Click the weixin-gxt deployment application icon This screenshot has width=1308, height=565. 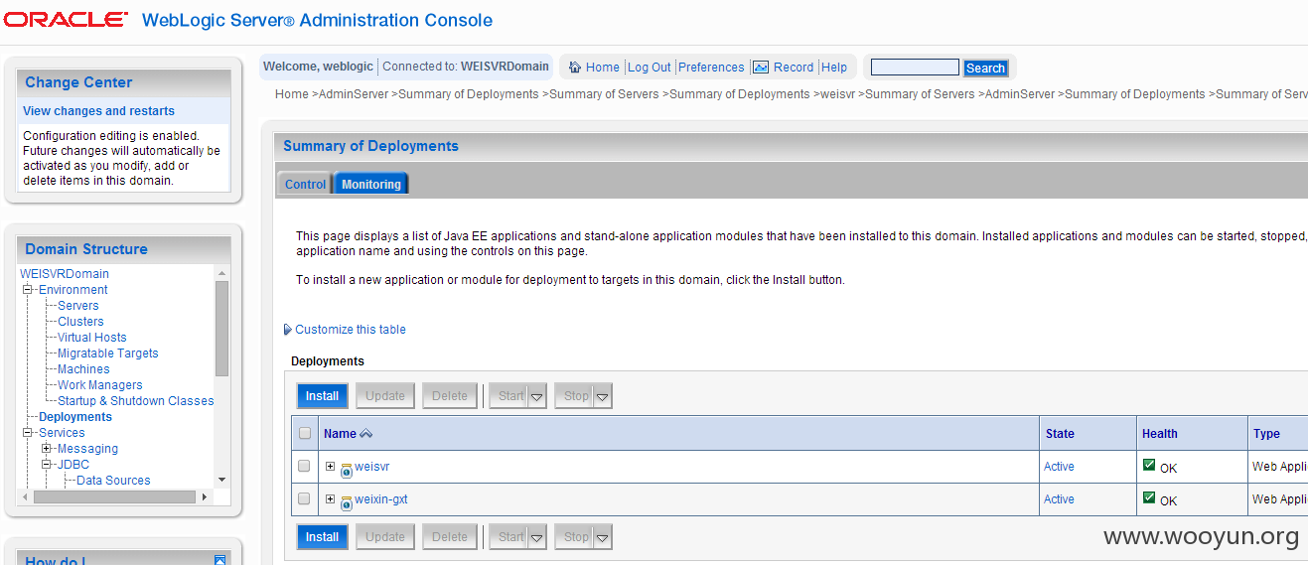(347, 502)
